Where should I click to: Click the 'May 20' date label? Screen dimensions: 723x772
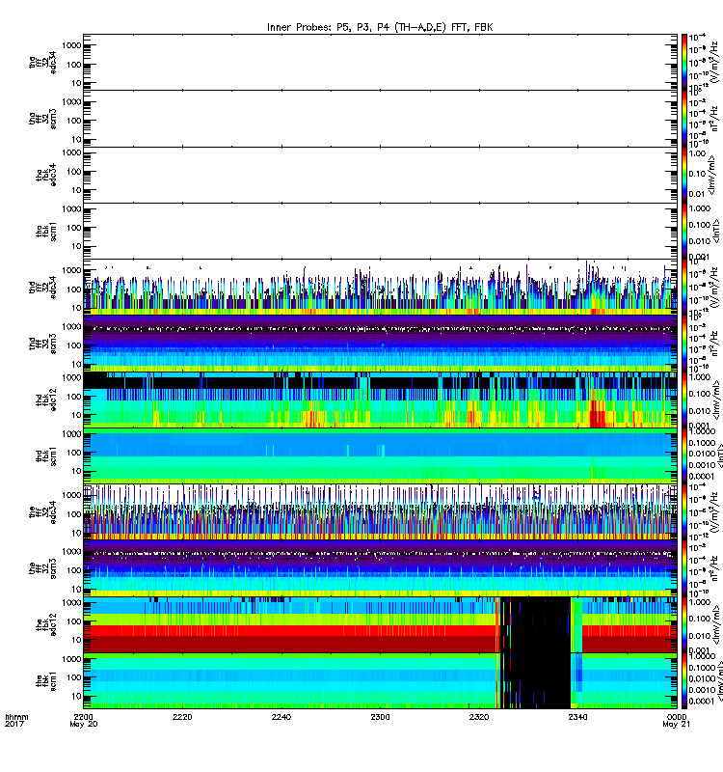pyautogui.click(x=84, y=725)
